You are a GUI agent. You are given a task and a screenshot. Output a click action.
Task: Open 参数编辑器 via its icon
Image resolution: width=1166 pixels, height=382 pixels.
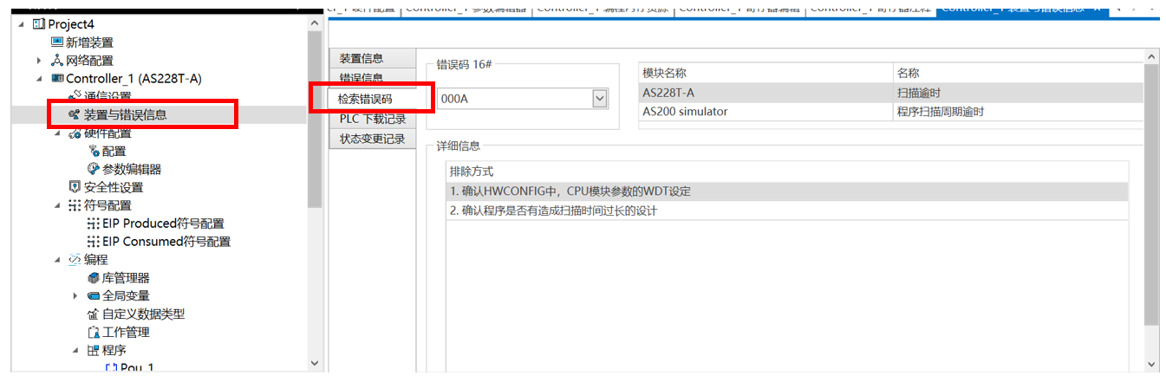point(94,169)
